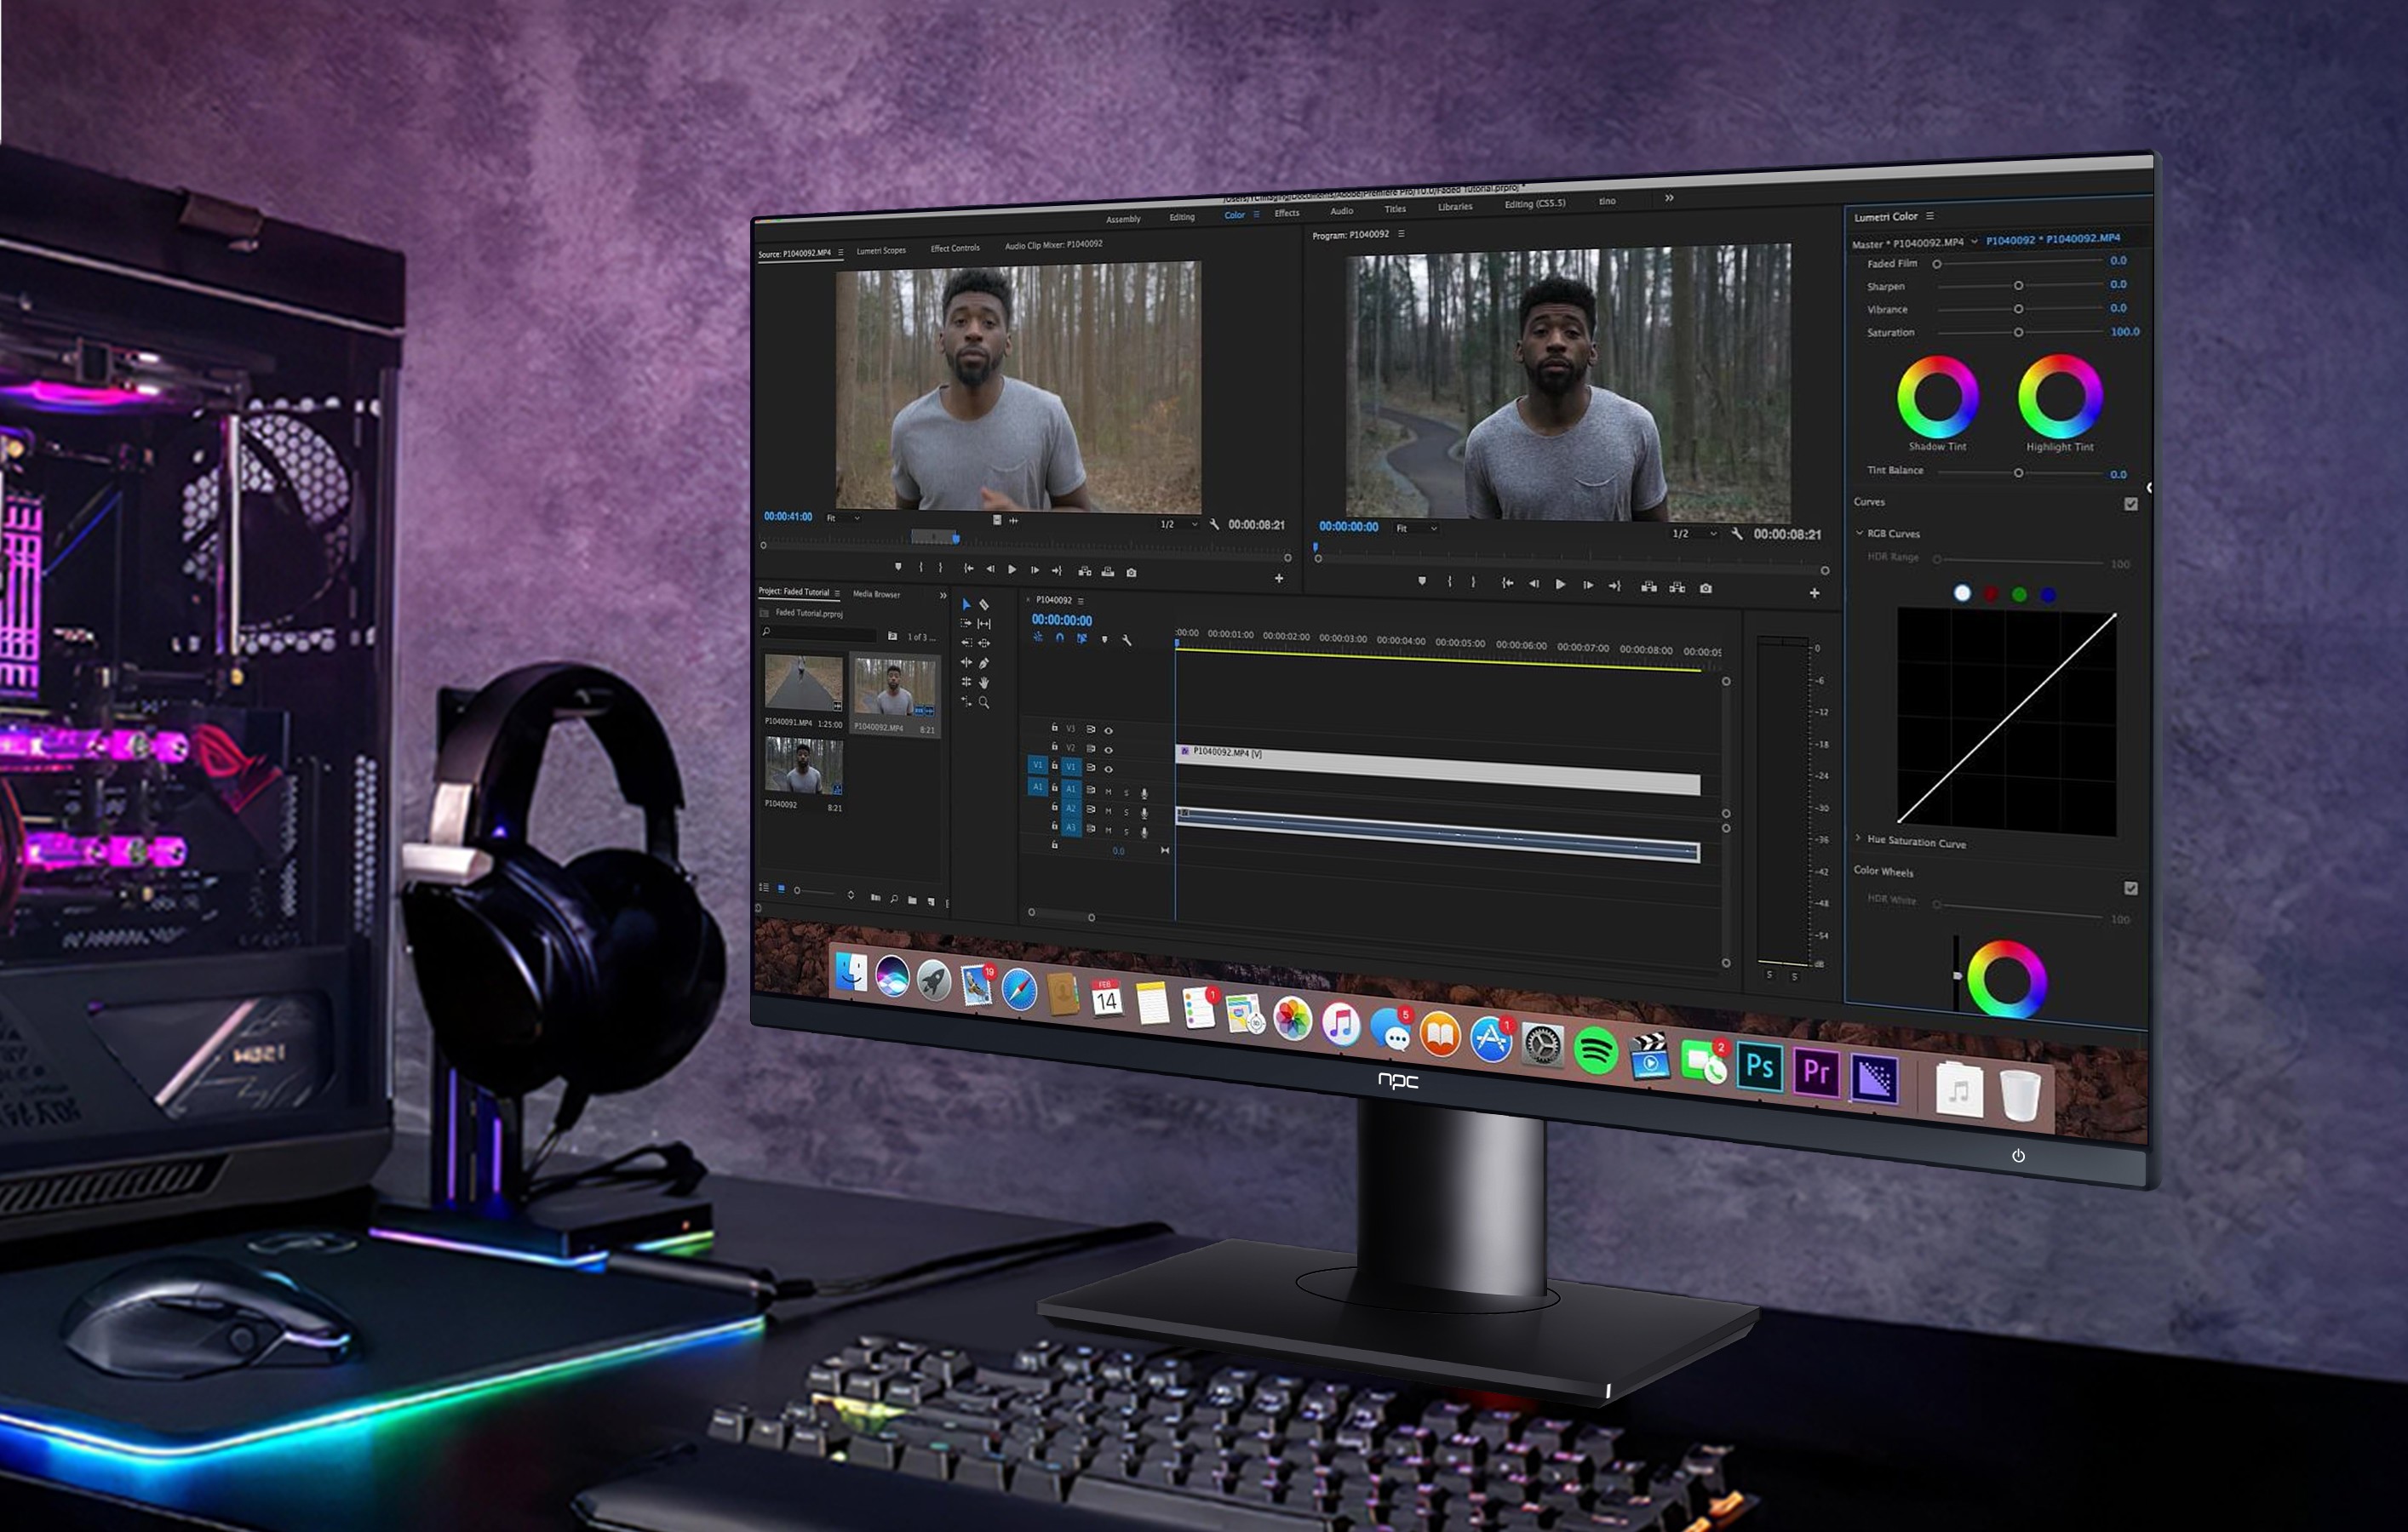Open Safari from the Dock
The image size is (2408, 1532).
(x=1019, y=989)
